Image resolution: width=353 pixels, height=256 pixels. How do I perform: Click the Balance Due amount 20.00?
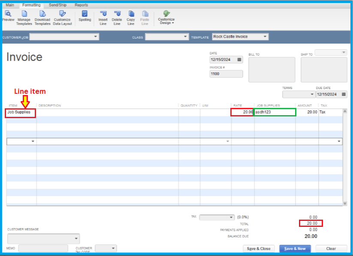[x=311, y=236]
